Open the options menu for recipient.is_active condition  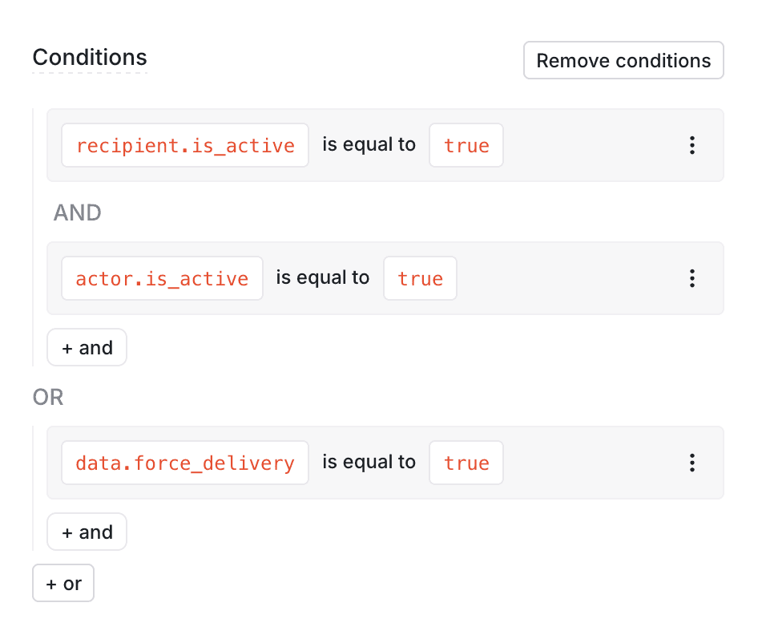point(691,145)
